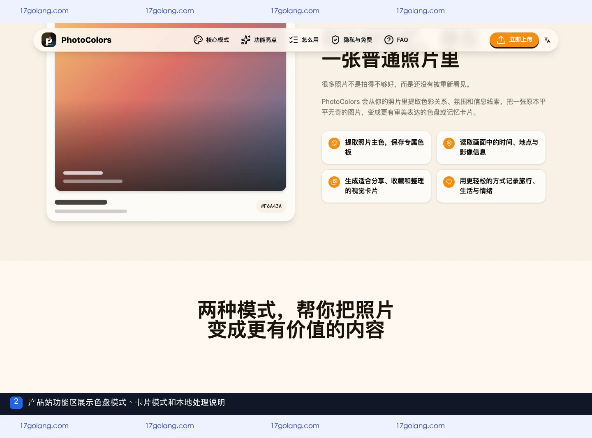Click the 立即上传 button

(x=514, y=40)
